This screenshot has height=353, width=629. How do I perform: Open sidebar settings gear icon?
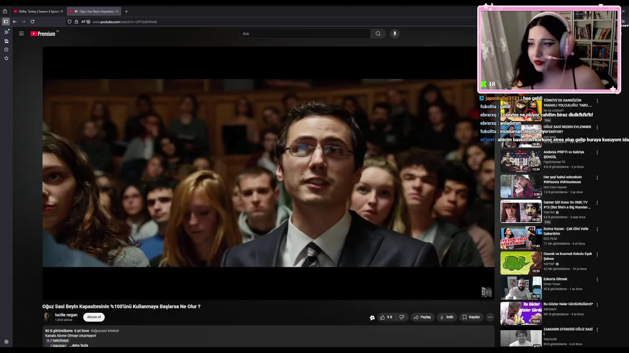(x=6, y=342)
